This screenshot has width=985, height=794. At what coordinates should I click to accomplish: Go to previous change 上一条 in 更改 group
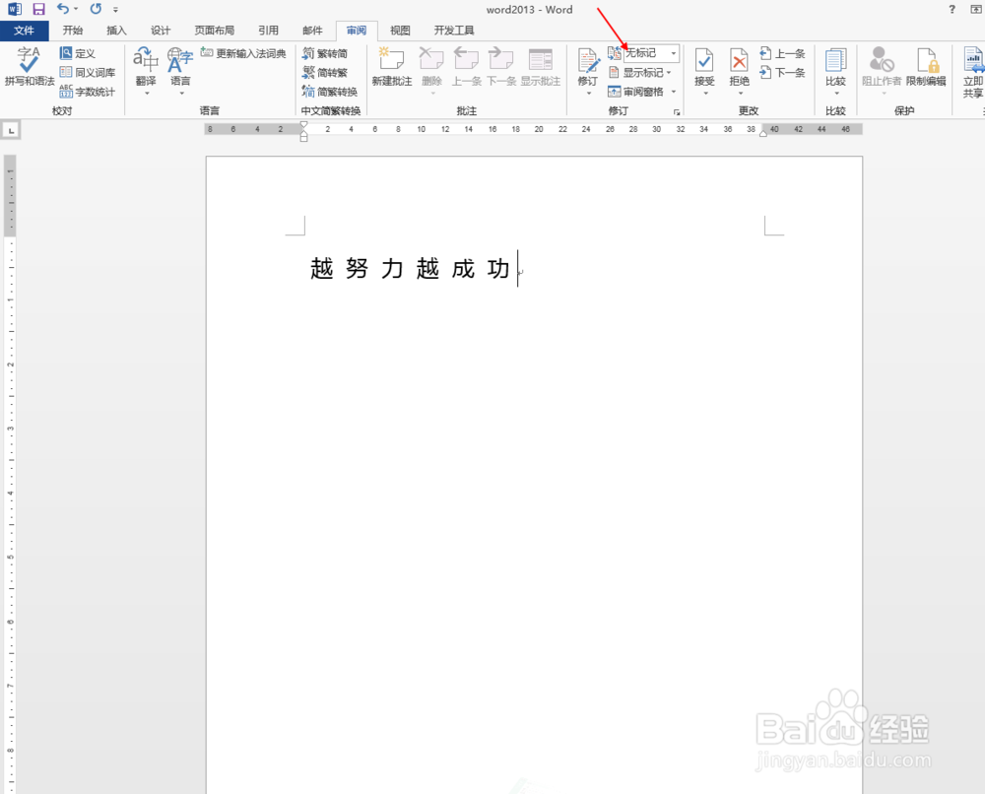[782, 53]
